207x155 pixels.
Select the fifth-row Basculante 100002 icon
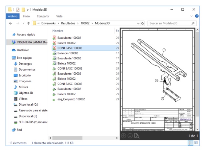[x=54, y=58]
